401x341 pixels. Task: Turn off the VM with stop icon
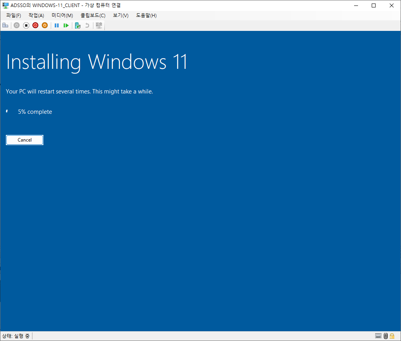(x=26, y=25)
